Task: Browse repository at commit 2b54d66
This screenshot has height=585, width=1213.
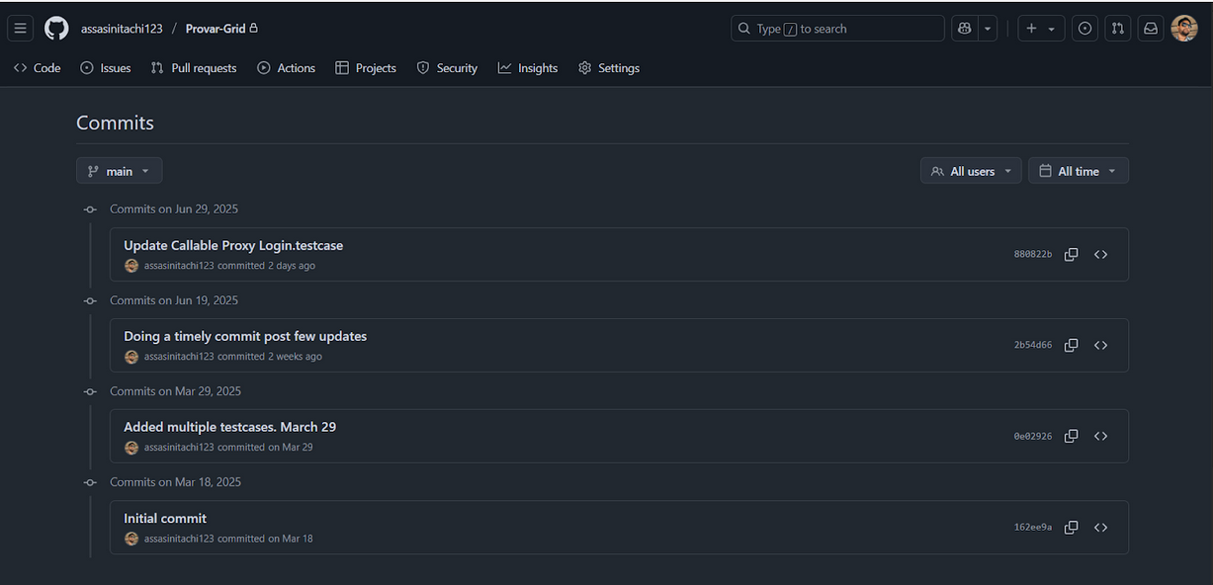Action: click(x=1100, y=346)
